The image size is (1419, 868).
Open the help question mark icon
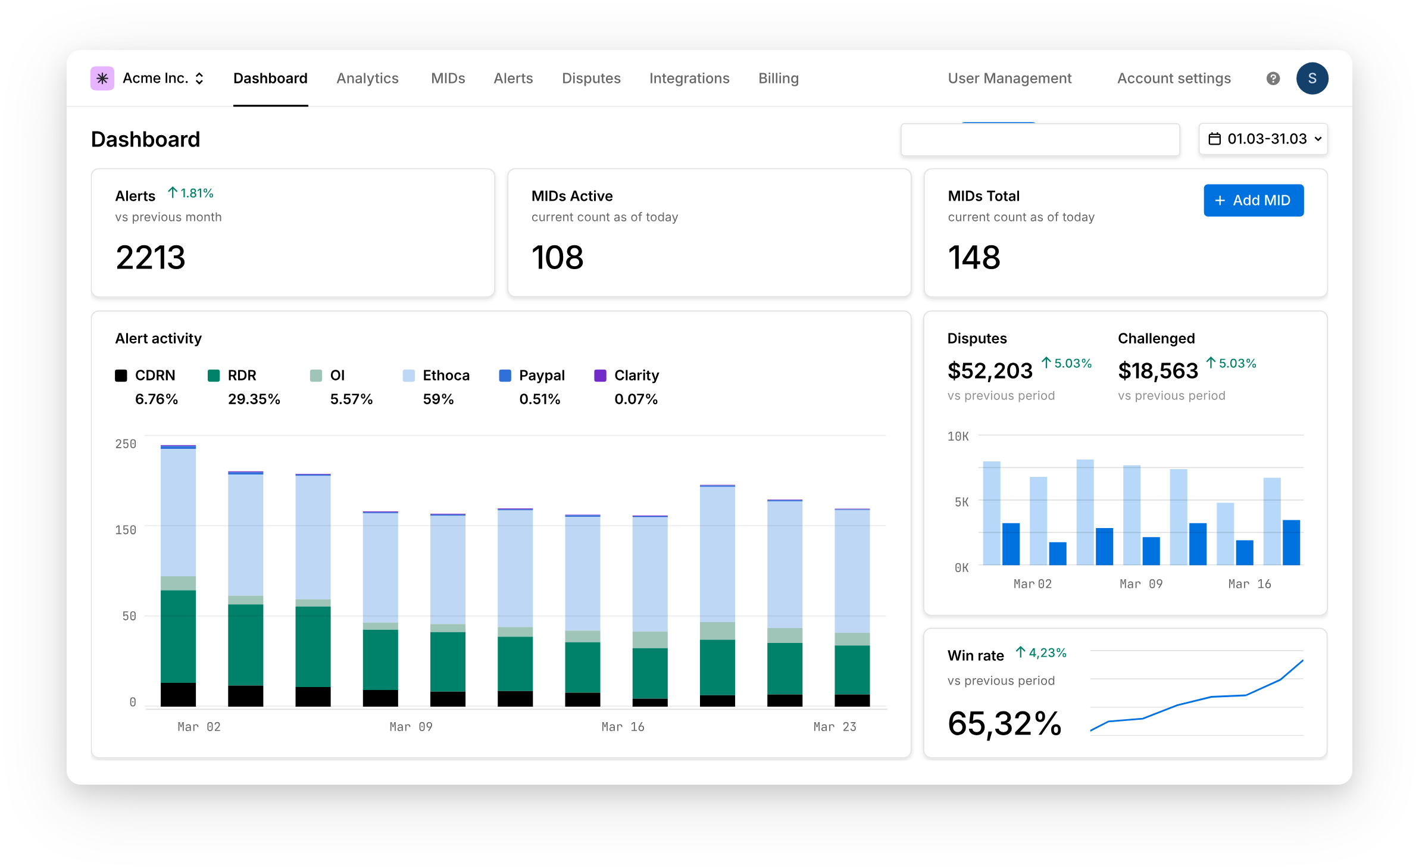tap(1273, 79)
